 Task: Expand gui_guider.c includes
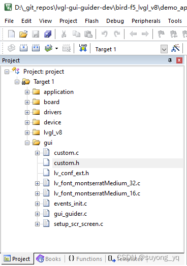click(x=37, y=214)
